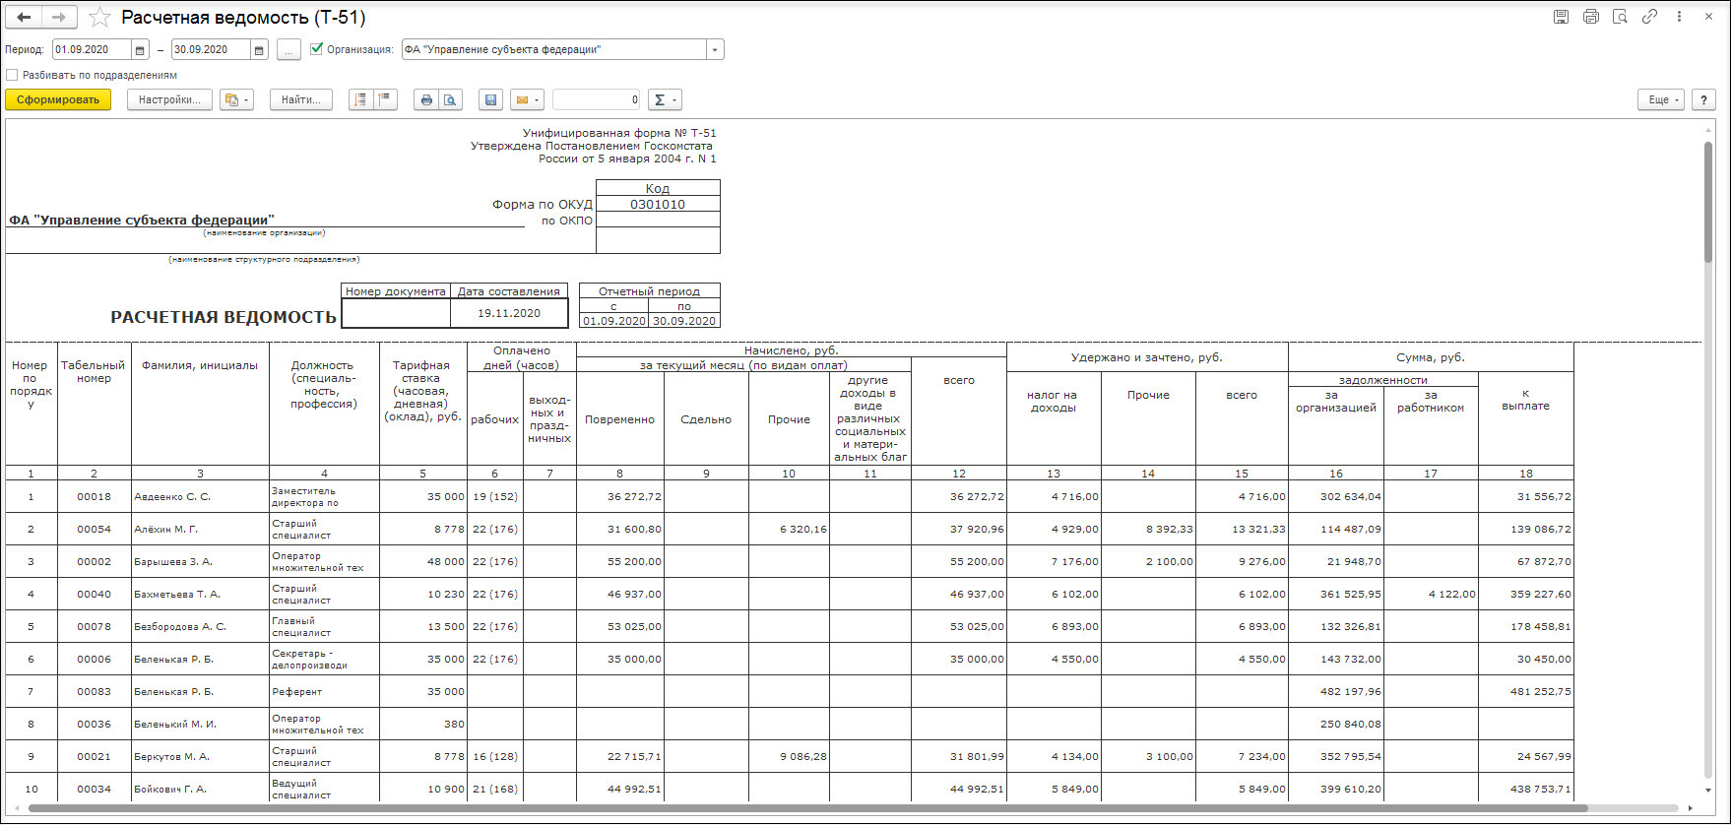Click the vertical scrollbar of the report
Viewport: 1731px width, 825px height.
tap(1708, 202)
